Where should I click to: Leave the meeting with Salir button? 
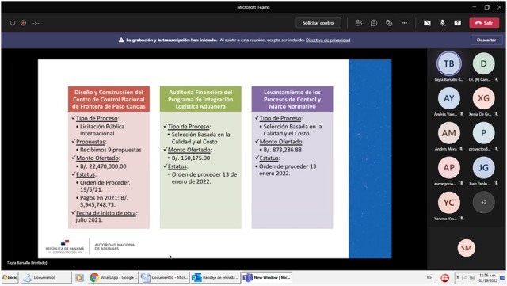point(484,23)
